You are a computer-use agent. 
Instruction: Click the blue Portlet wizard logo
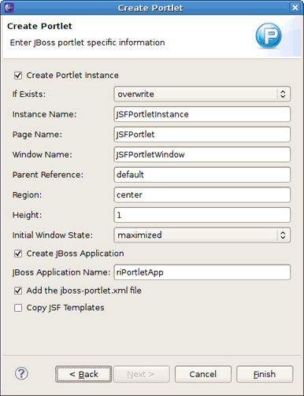tap(269, 35)
